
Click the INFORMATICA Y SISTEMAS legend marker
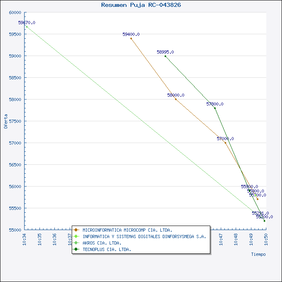(76, 236)
